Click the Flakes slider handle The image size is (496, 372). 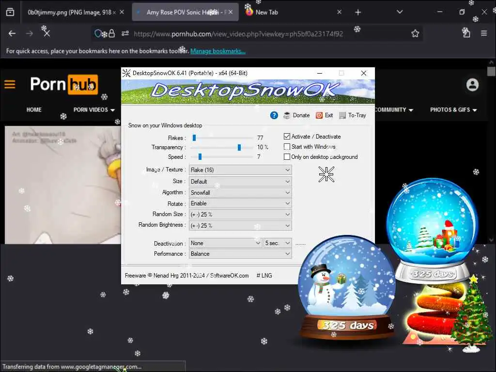194,138
